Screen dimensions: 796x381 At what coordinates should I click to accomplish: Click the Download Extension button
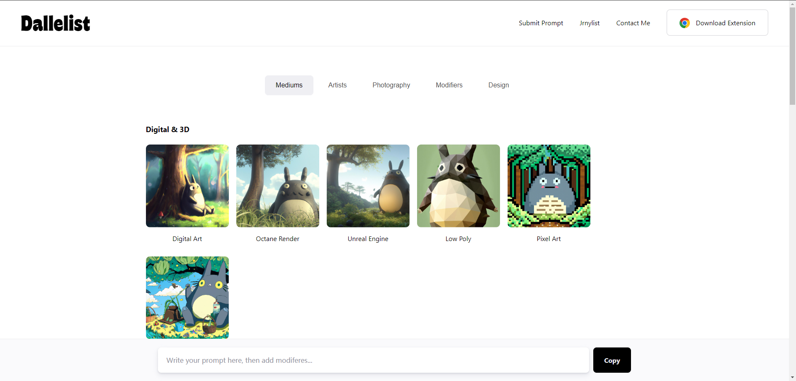pyautogui.click(x=717, y=23)
